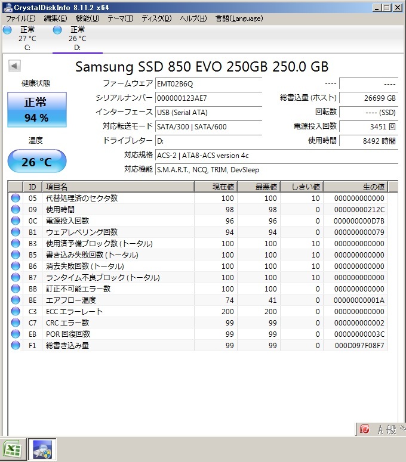
Task: Click the status orb in row C3
Action: click(16, 311)
